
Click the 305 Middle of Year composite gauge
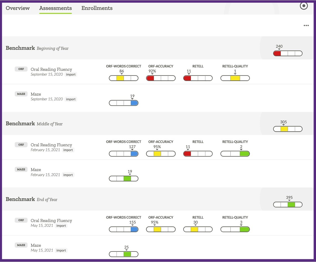pyautogui.click(x=288, y=129)
